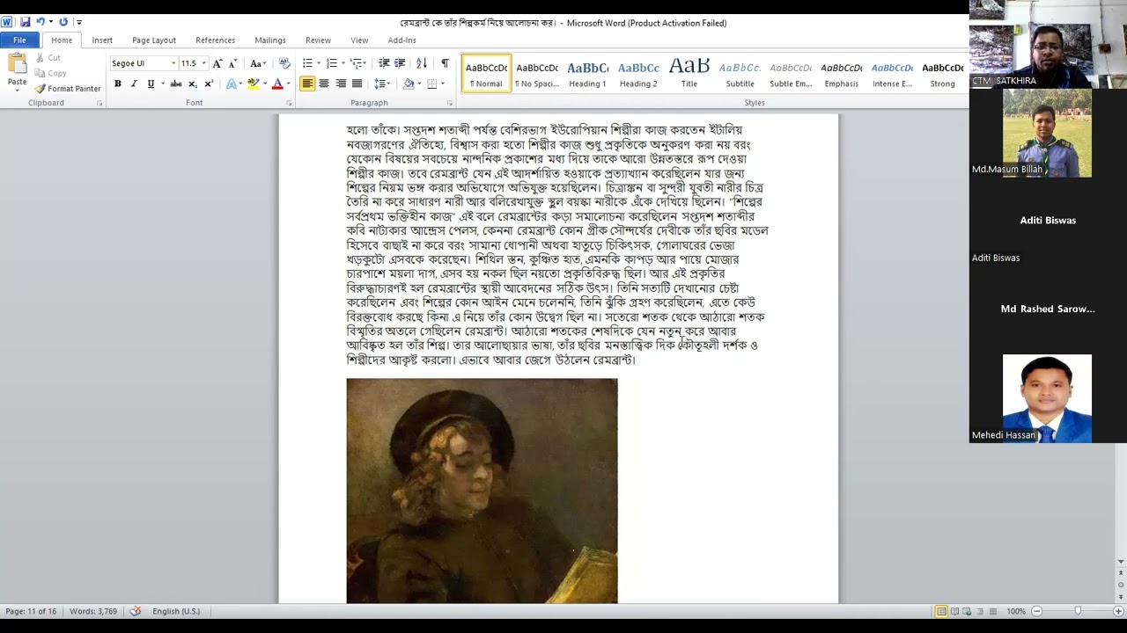Toggle underline formatting
The image size is (1127, 633).
click(x=151, y=84)
